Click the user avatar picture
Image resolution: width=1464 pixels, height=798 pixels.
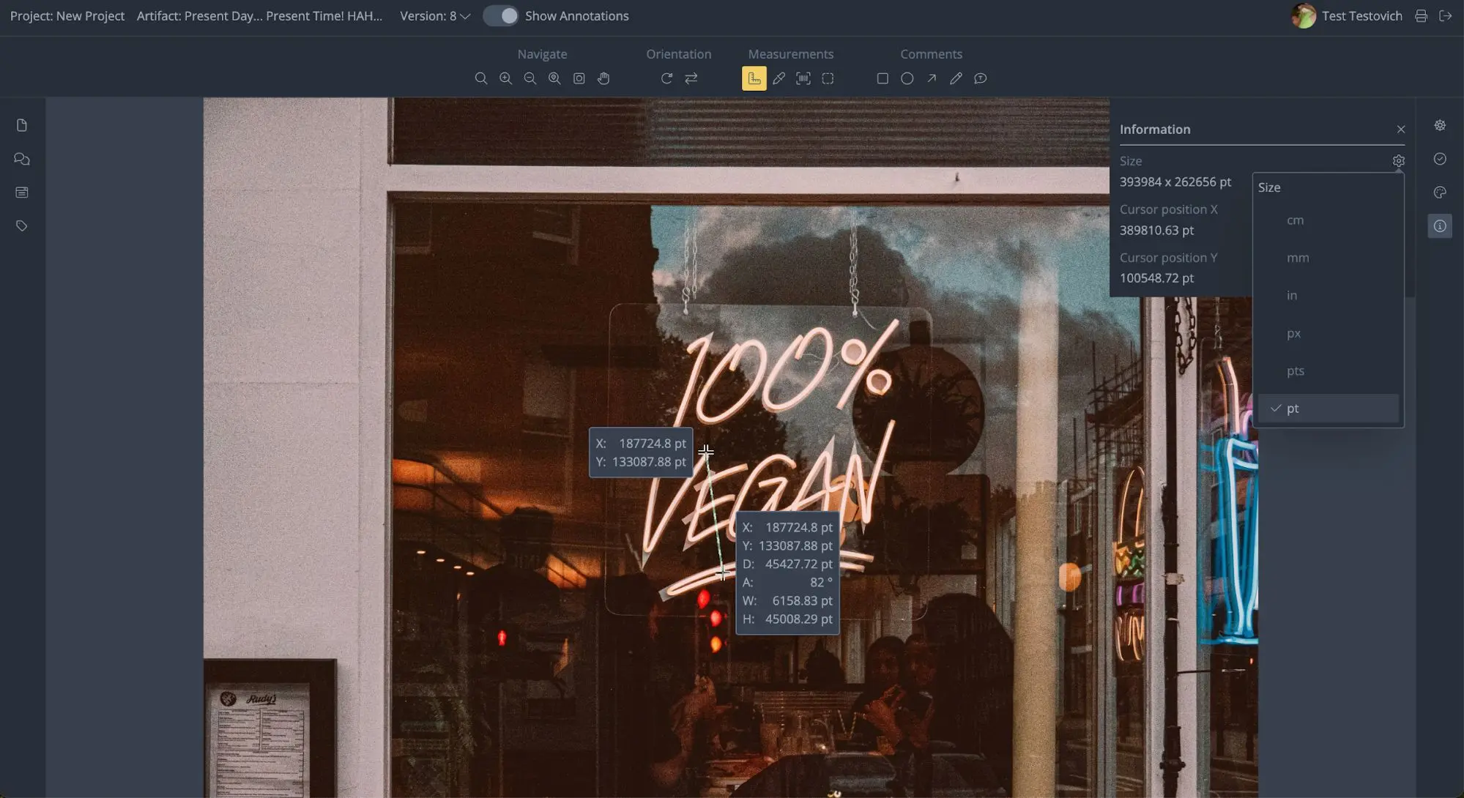(x=1304, y=16)
